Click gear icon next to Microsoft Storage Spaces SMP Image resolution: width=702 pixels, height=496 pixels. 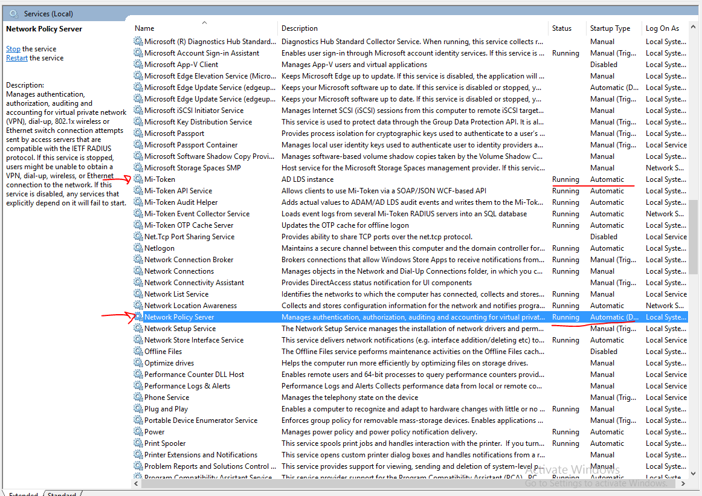[x=138, y=168]
